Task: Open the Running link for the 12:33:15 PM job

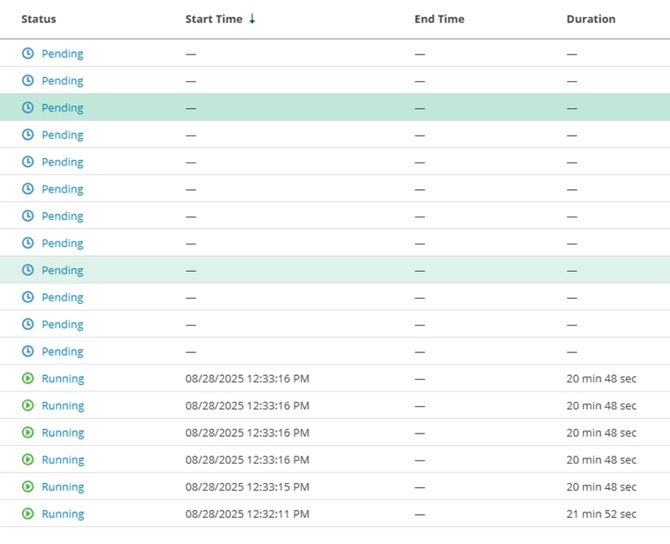Action: tap(62, 487)
